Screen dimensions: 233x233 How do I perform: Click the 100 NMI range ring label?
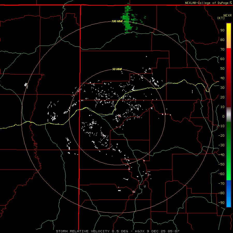point(117,21)
